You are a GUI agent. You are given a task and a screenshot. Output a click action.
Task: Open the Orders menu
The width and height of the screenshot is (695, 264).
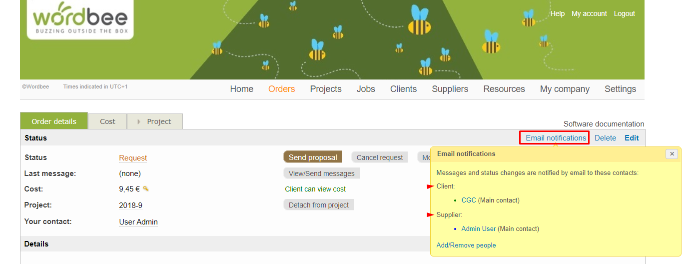pyautogui.click(x=281, y=89)
